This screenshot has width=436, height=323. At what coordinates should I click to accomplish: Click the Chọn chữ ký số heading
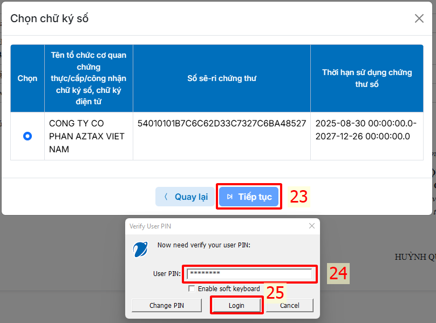(x=50, y=18)
